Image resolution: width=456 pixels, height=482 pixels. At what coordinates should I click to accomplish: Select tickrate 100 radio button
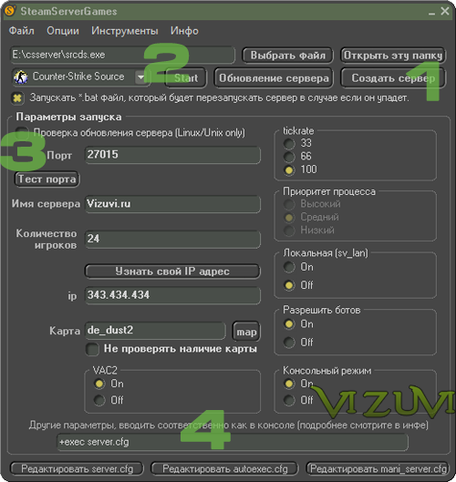point(289,169)
